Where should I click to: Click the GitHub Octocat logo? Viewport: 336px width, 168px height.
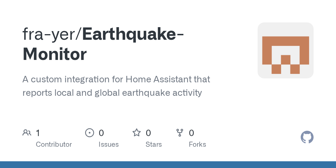click(x=307, y=137)
